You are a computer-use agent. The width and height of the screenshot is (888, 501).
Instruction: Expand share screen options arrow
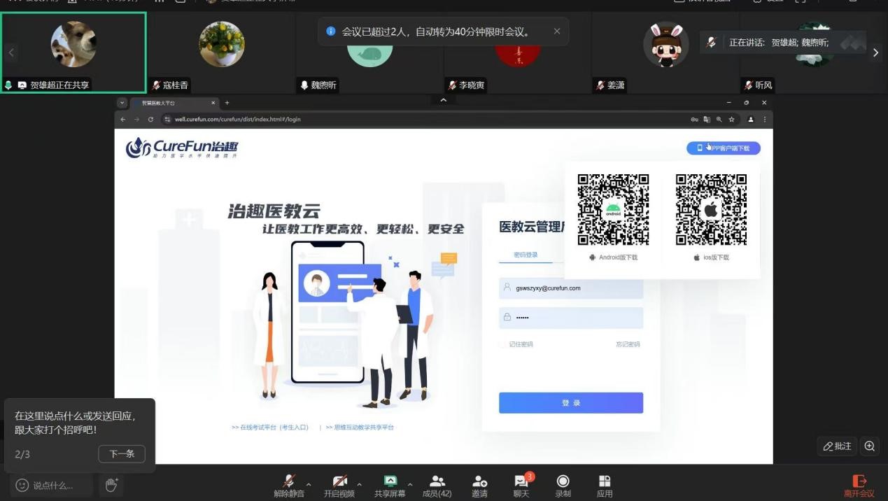click(410, 484)
